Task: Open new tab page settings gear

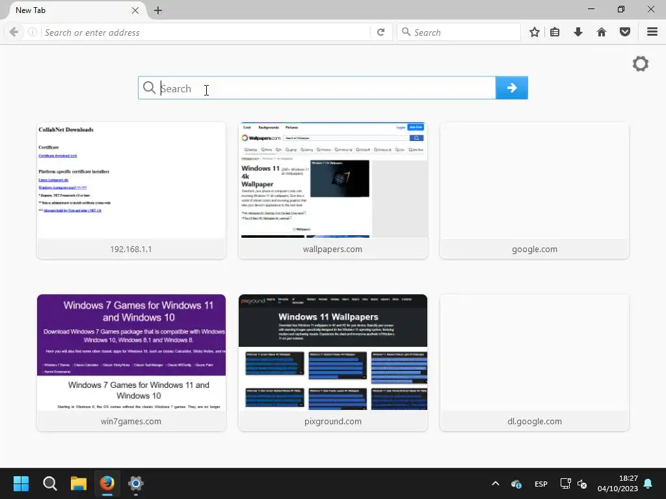Action: [641, 64]
